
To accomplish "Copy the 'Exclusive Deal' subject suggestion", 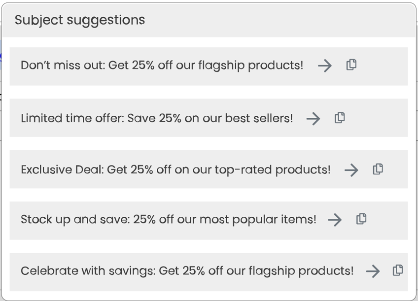I will click(x=378, y=169).
